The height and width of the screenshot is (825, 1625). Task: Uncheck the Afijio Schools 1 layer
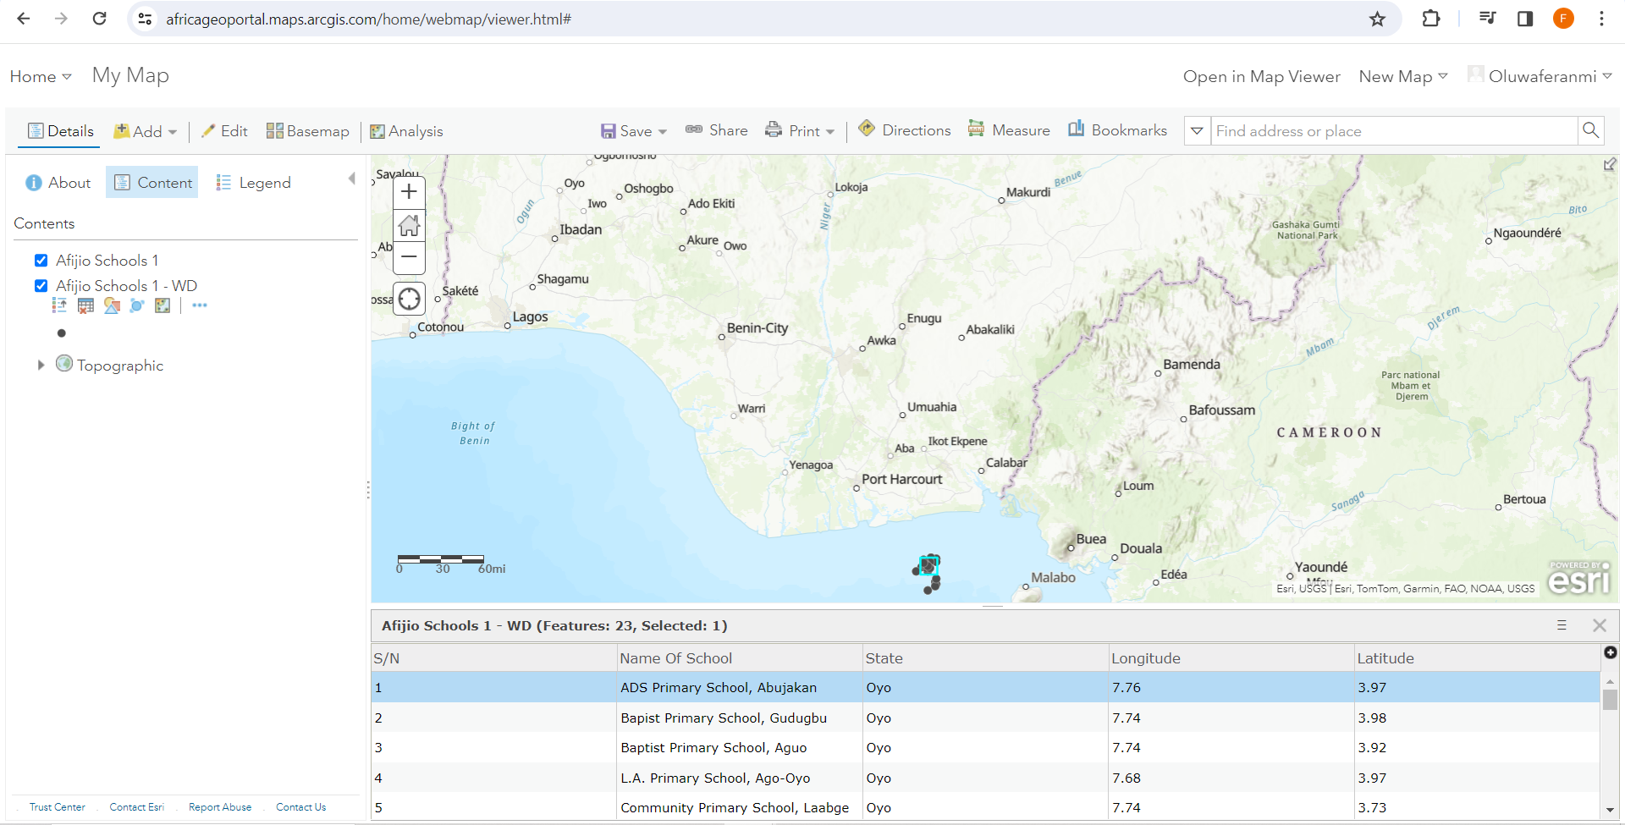click(40, 260)
